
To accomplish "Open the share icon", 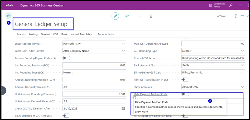I will coord(127,16).
